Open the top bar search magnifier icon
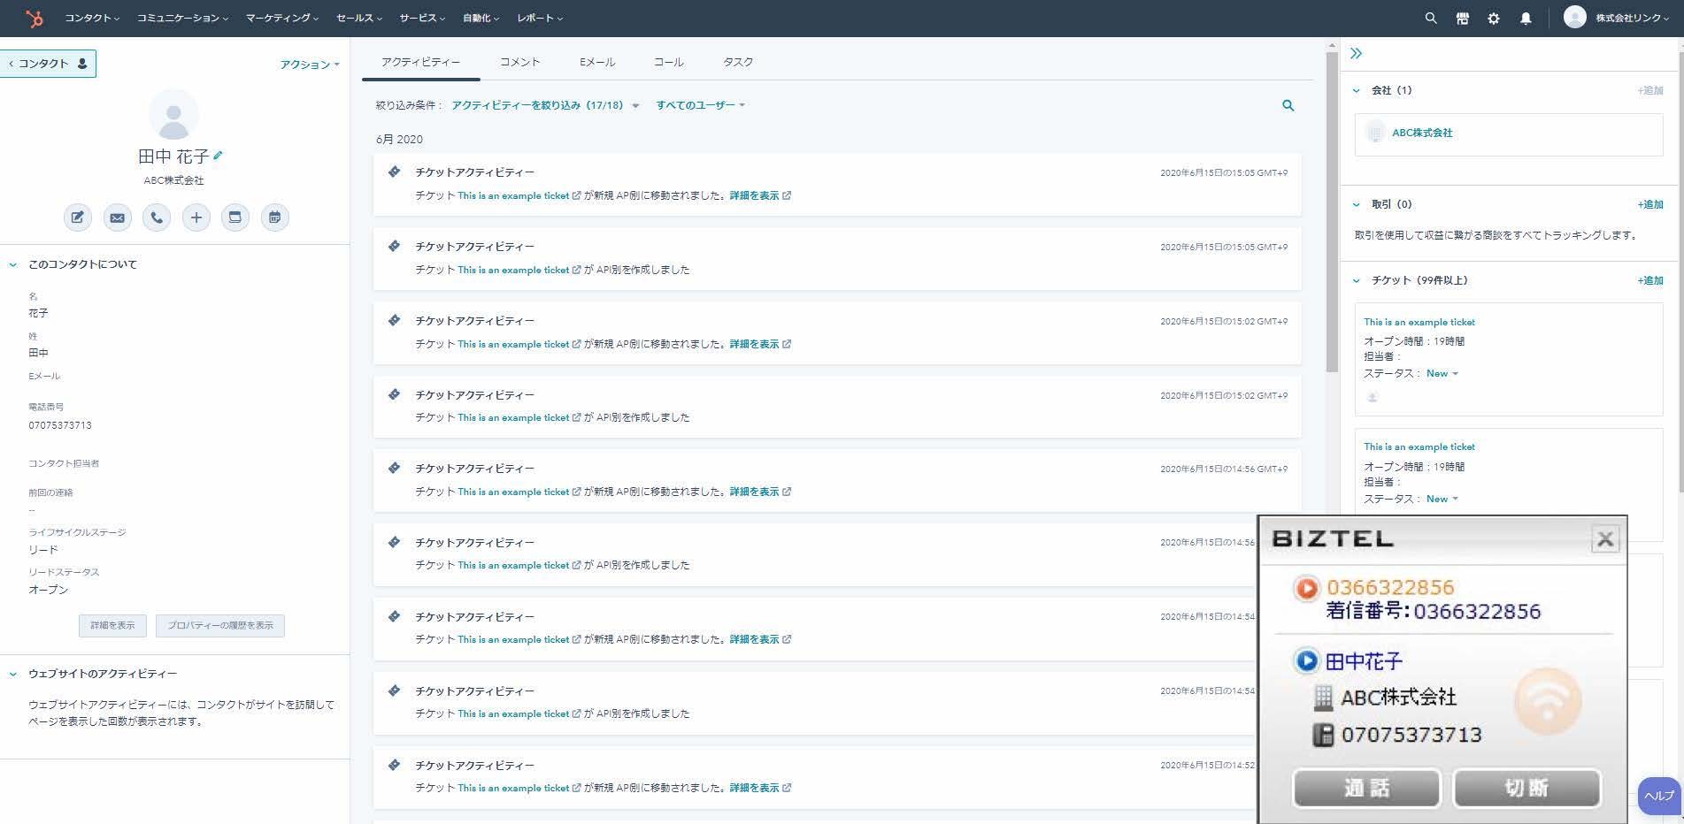Viewport: 1684px width, 824px height. tap(1430, 19)
